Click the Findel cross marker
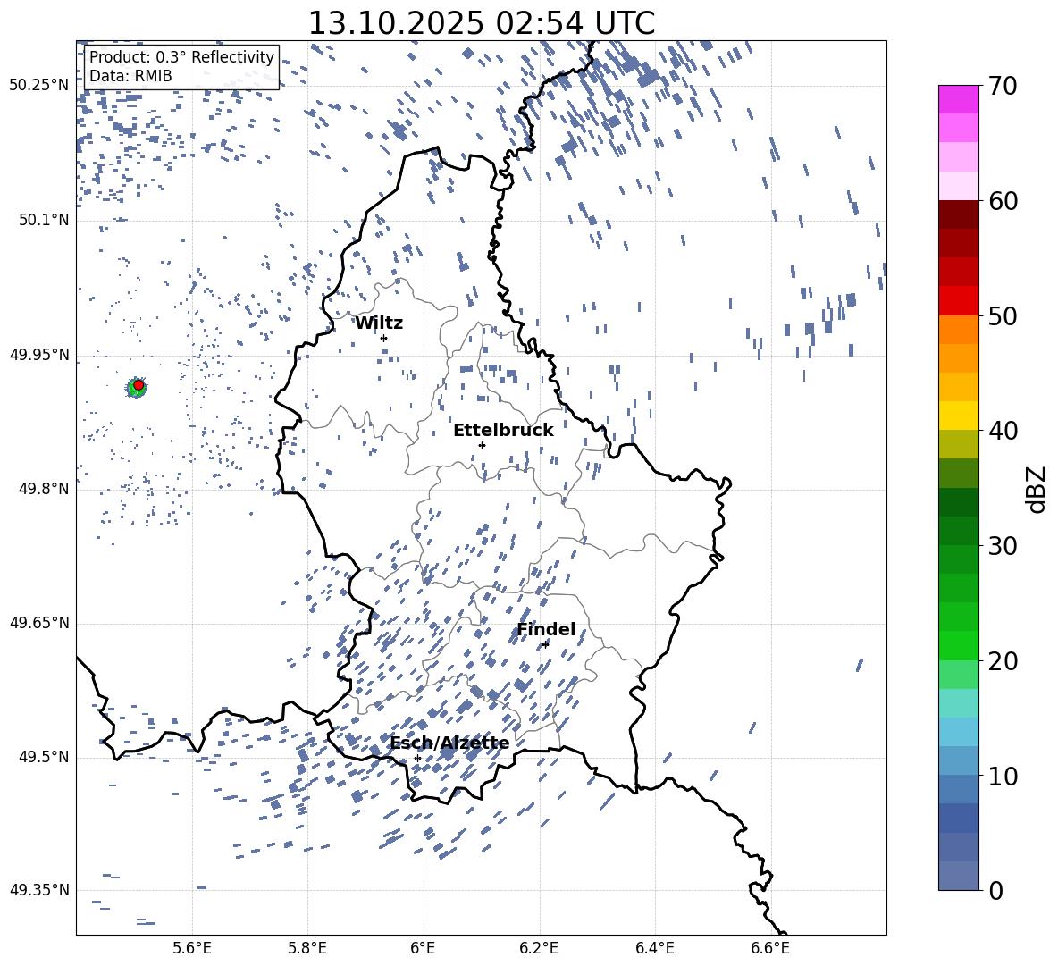 click(545, 644)
